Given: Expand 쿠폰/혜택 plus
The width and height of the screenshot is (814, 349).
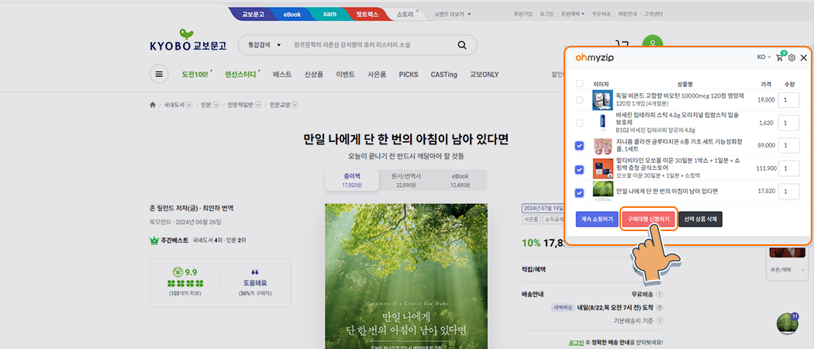Looking at the screenshot, I should (x=804, y=270).
